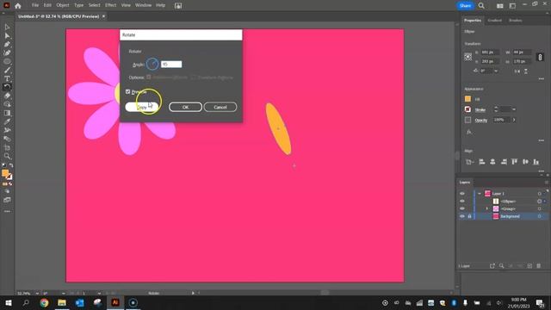
Task: Select the Zoom magnifier tool
Action: point(7,156)
